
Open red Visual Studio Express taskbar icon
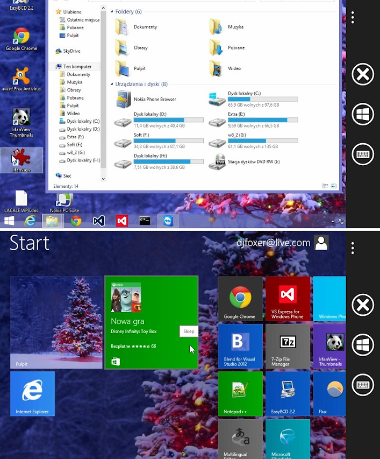pos(122,221)
